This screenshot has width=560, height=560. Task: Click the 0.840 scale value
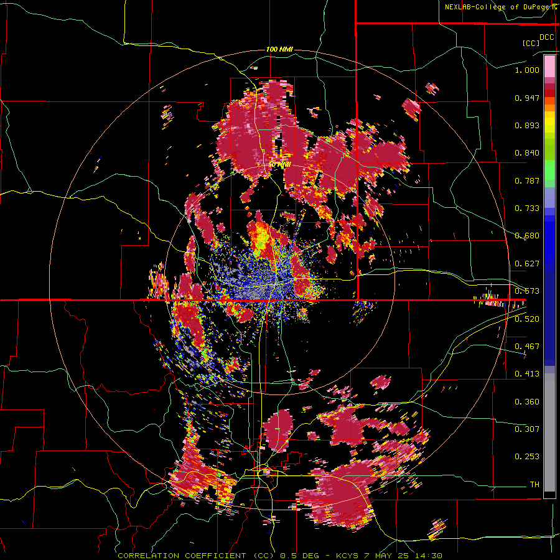coord(527,153)
